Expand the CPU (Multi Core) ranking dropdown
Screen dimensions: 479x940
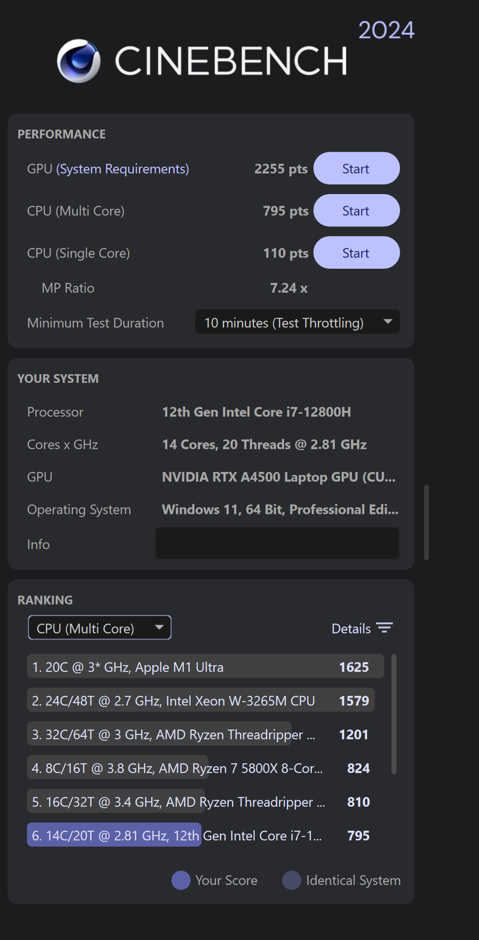(x=100, y=628)
